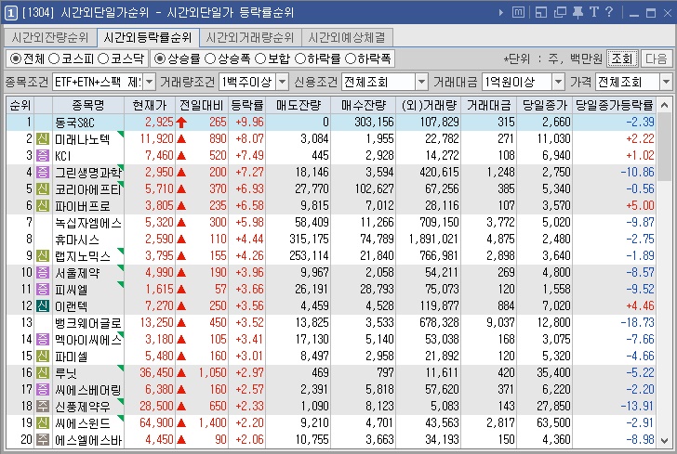
Task: Switch to the 시간외잔량순위 tab
Action: tap(50, 37)
